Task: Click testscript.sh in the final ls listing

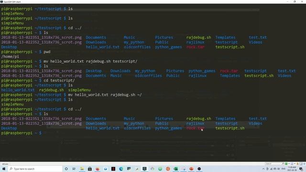Action: (230, 129)
